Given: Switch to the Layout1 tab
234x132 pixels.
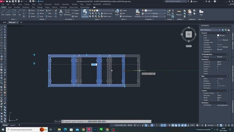Looking at the screenshot, I should (13, 125).
